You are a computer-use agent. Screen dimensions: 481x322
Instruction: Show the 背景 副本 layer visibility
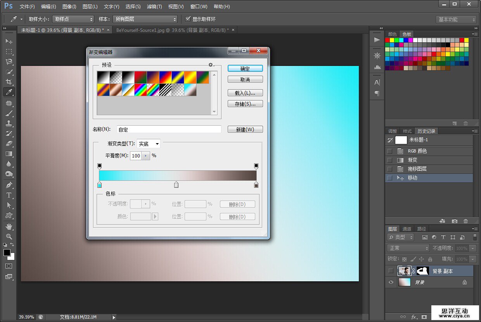point(391,271)
